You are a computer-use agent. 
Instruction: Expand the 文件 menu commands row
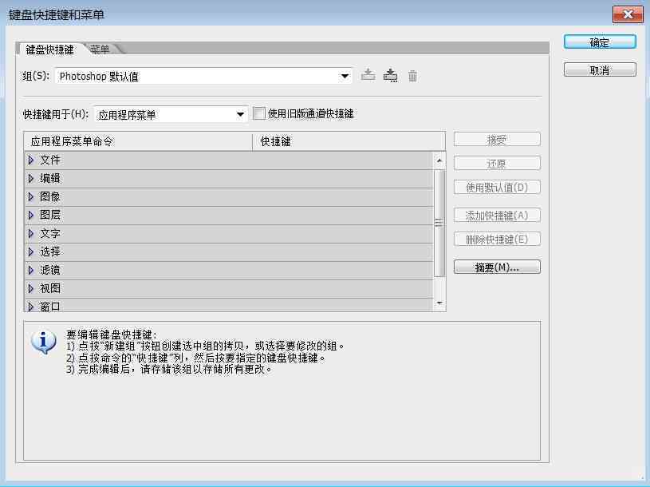click(30, 160)
